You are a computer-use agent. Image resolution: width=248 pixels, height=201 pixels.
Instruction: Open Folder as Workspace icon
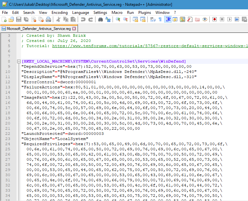click(197, 19)
